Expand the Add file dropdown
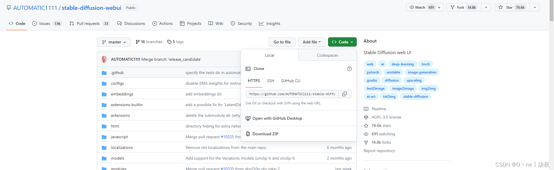The image size is (554, 170). 312,42
